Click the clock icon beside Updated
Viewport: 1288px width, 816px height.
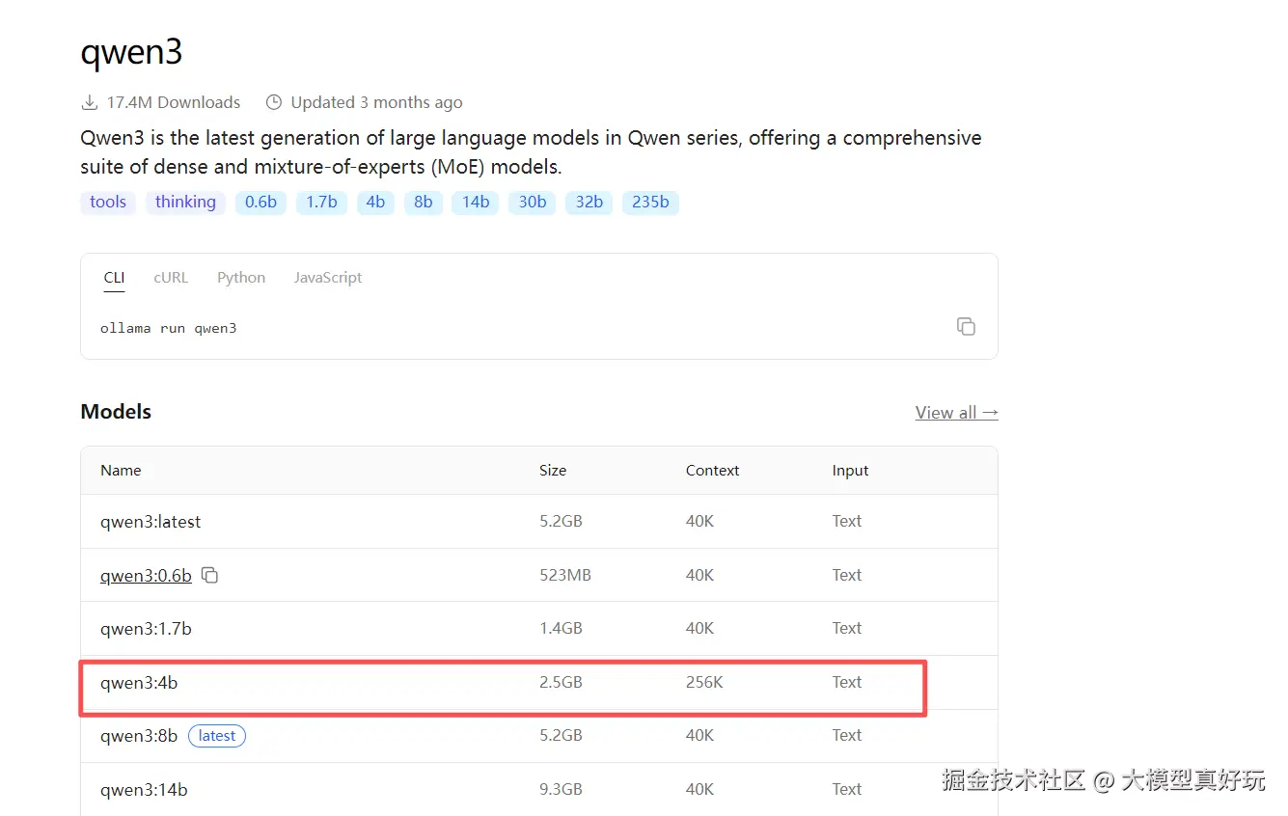coord(274,102)
